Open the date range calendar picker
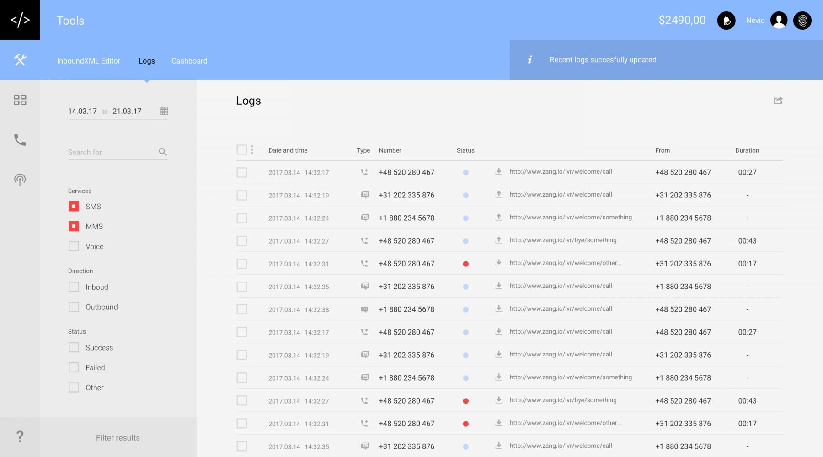The width and height of the screenshot is (823, 457). [164, 111]
